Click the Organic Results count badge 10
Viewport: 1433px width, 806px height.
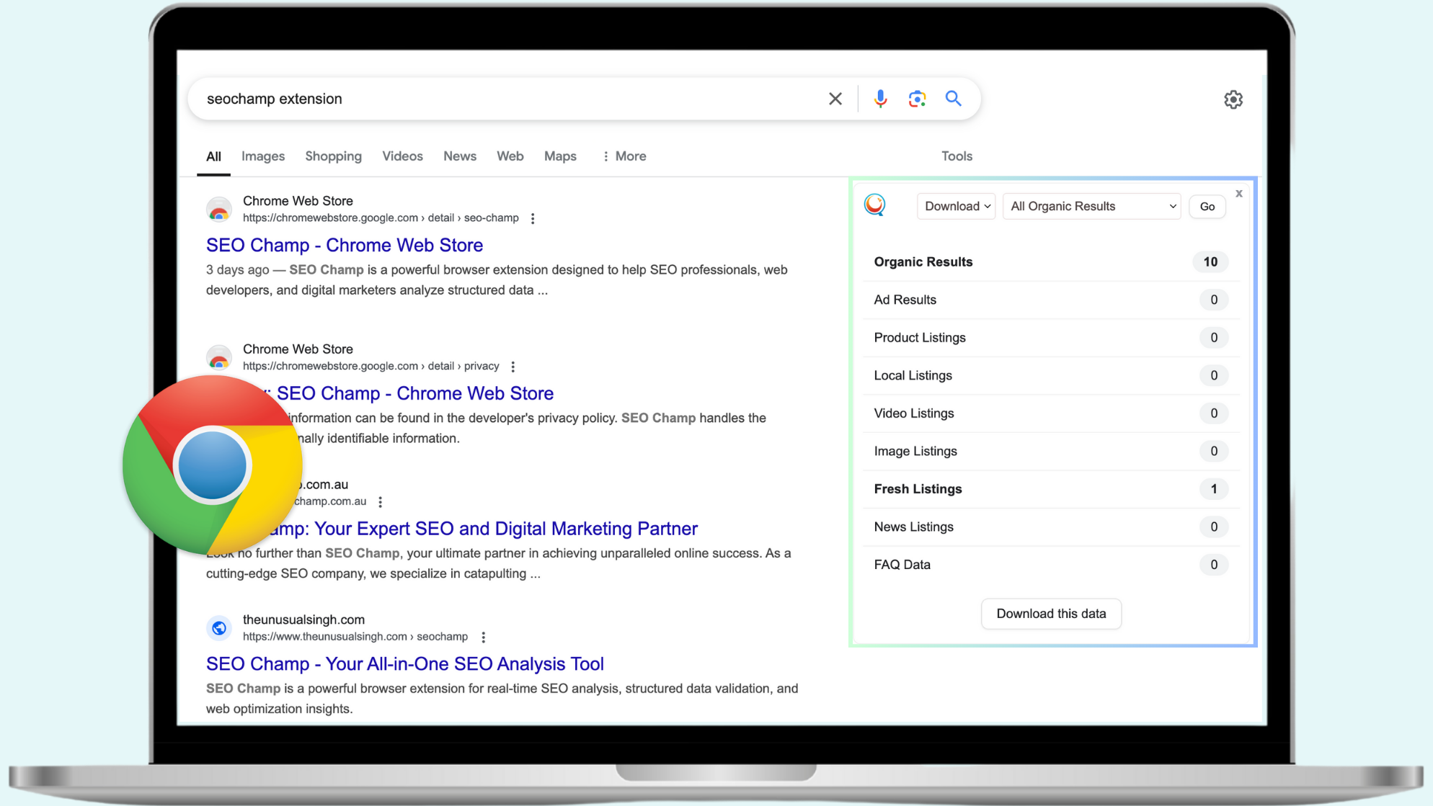pos(1210,262)
